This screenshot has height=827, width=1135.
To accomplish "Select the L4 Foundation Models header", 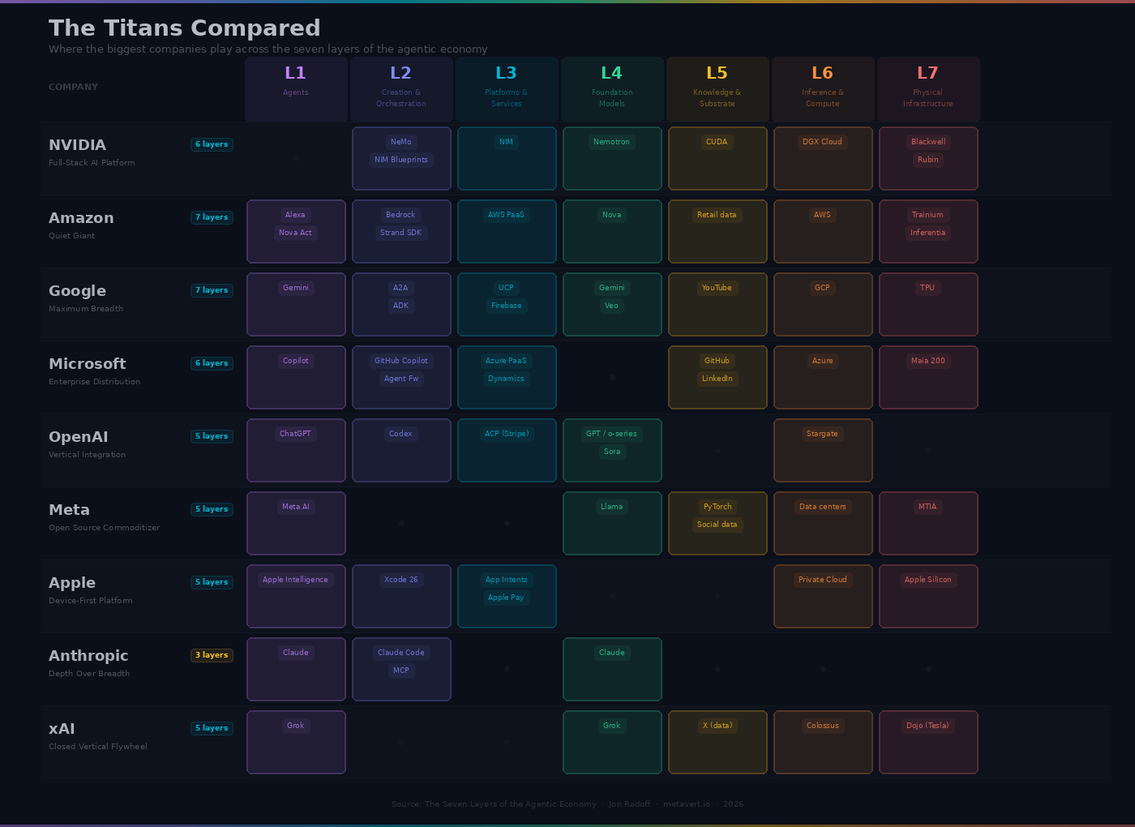I will [x=612, y=89].
